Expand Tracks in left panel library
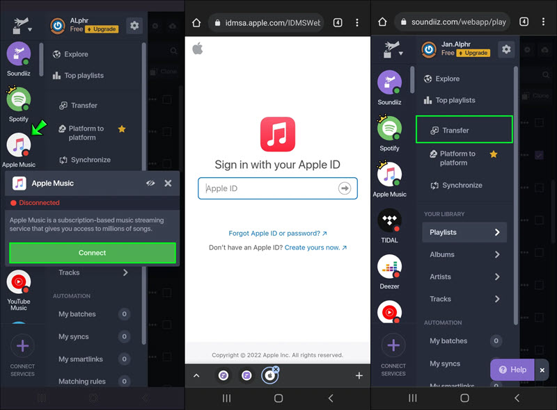 coord(93,272)
